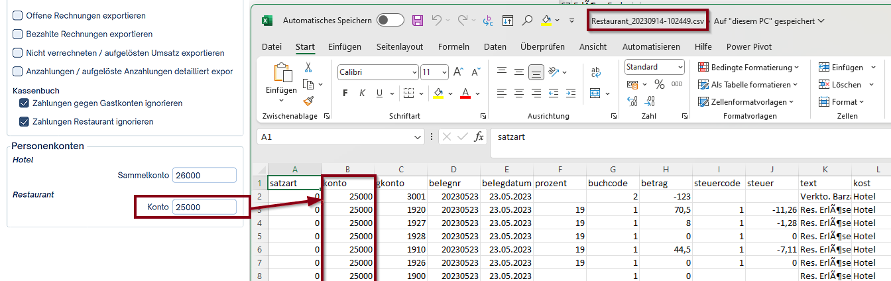Image resolution: width=891 pixels, height=281 pixels.
Task: Open the Überprüfen ribbon tab
Action: click(542, 46)
